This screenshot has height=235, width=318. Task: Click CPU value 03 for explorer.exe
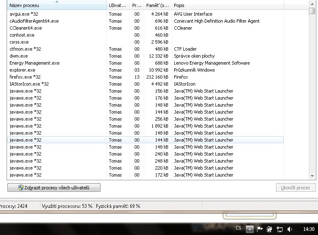(137, 70)
